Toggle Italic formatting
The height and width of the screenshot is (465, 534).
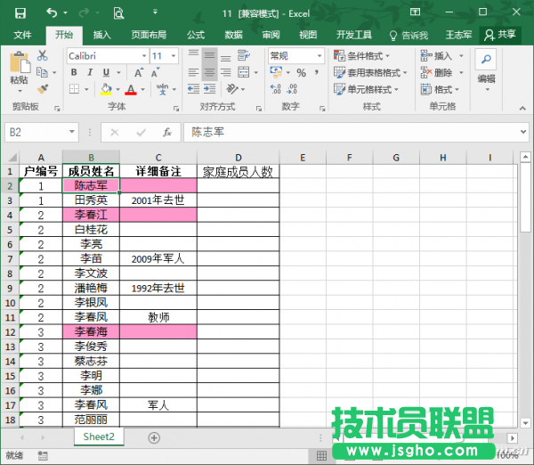click(x=90, y=72)
